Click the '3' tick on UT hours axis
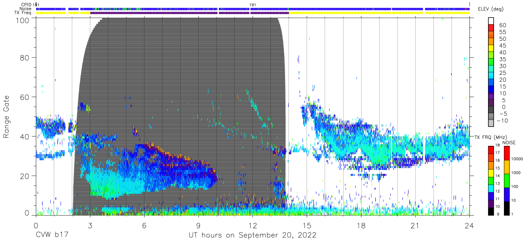 90,225
